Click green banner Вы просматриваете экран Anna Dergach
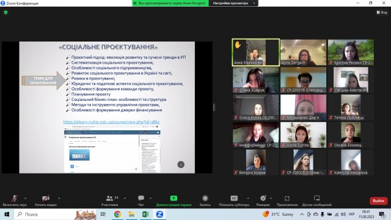This screenshot has height=220, width=391. 170,3
